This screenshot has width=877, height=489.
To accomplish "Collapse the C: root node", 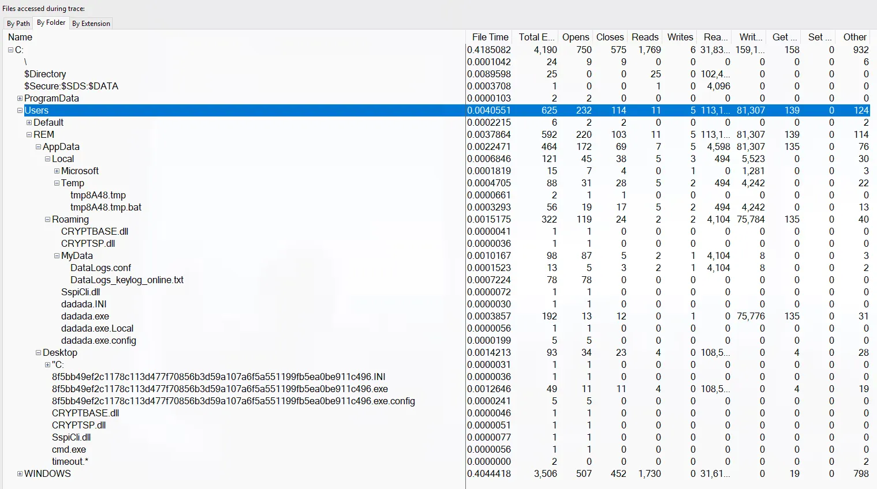I will (10, 50).
